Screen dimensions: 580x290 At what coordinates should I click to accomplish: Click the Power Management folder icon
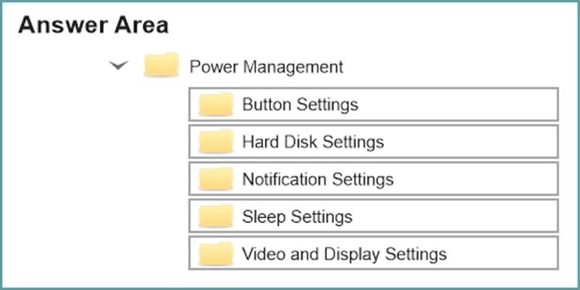click(161, 65)
